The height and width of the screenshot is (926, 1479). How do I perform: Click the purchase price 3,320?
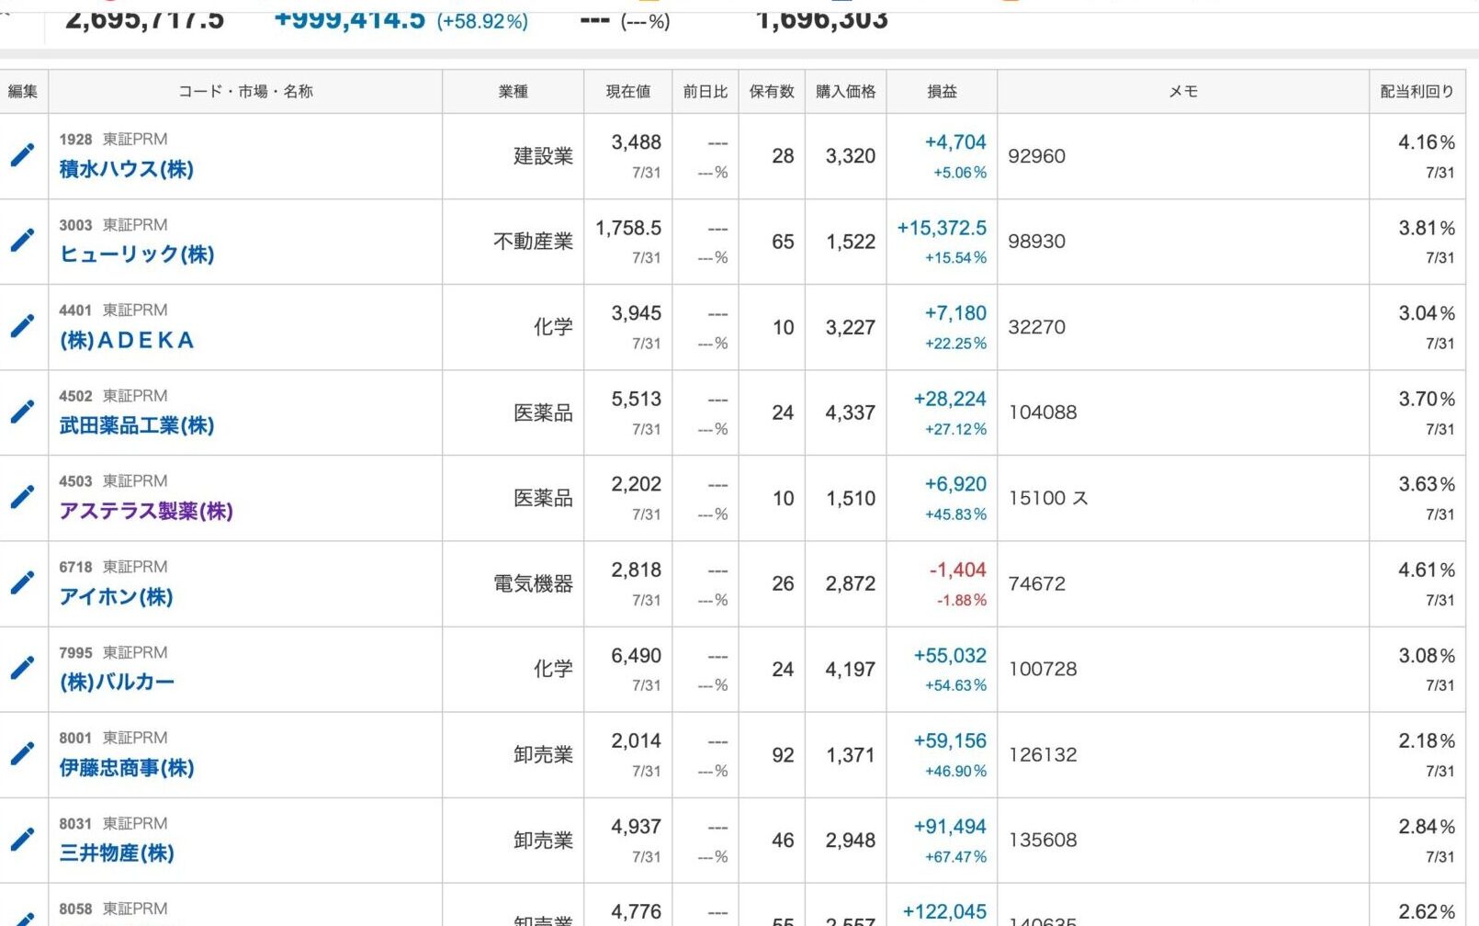(851, 156)
